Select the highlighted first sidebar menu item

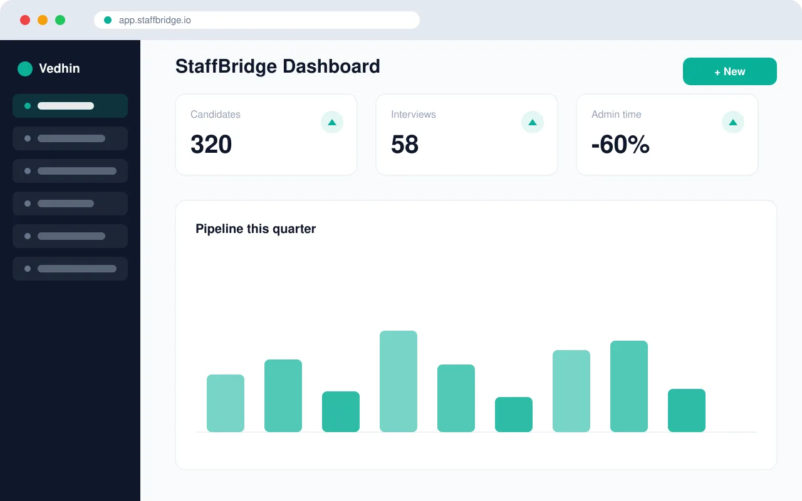tap(70, 106)
